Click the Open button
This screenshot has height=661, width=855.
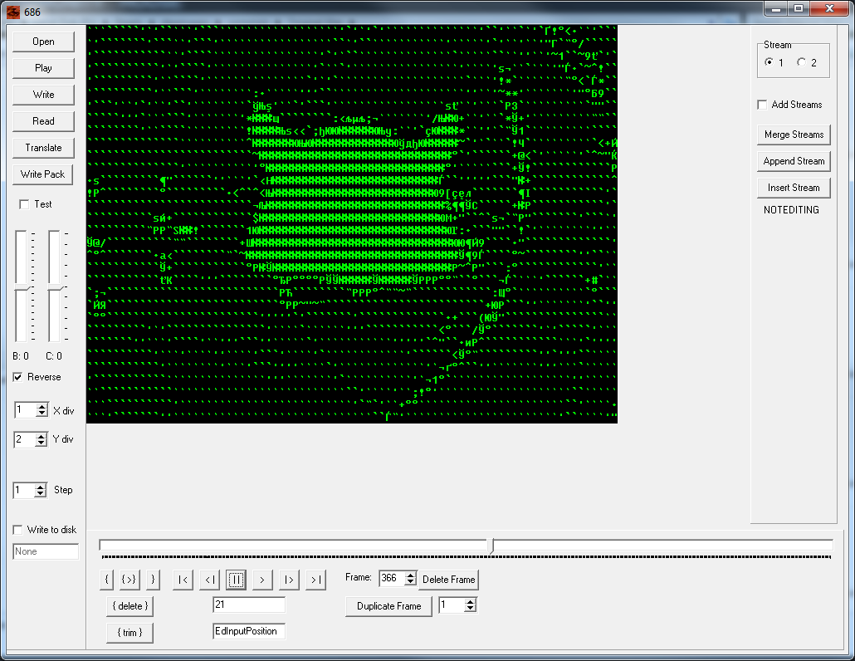tap(43, 42)
